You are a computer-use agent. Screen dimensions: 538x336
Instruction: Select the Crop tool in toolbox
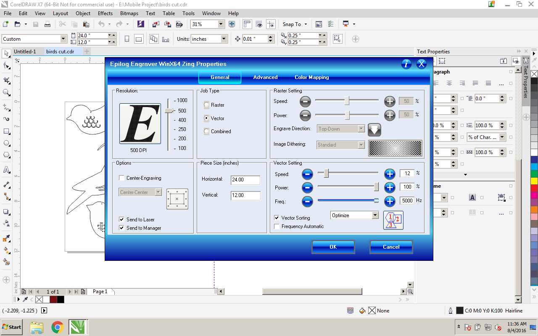tap(6, 80)
